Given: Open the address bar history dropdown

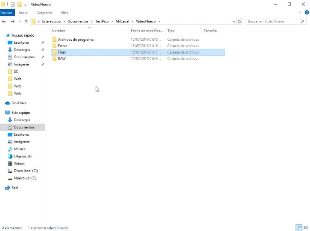Looking at the screenshot, I should 234,21.
